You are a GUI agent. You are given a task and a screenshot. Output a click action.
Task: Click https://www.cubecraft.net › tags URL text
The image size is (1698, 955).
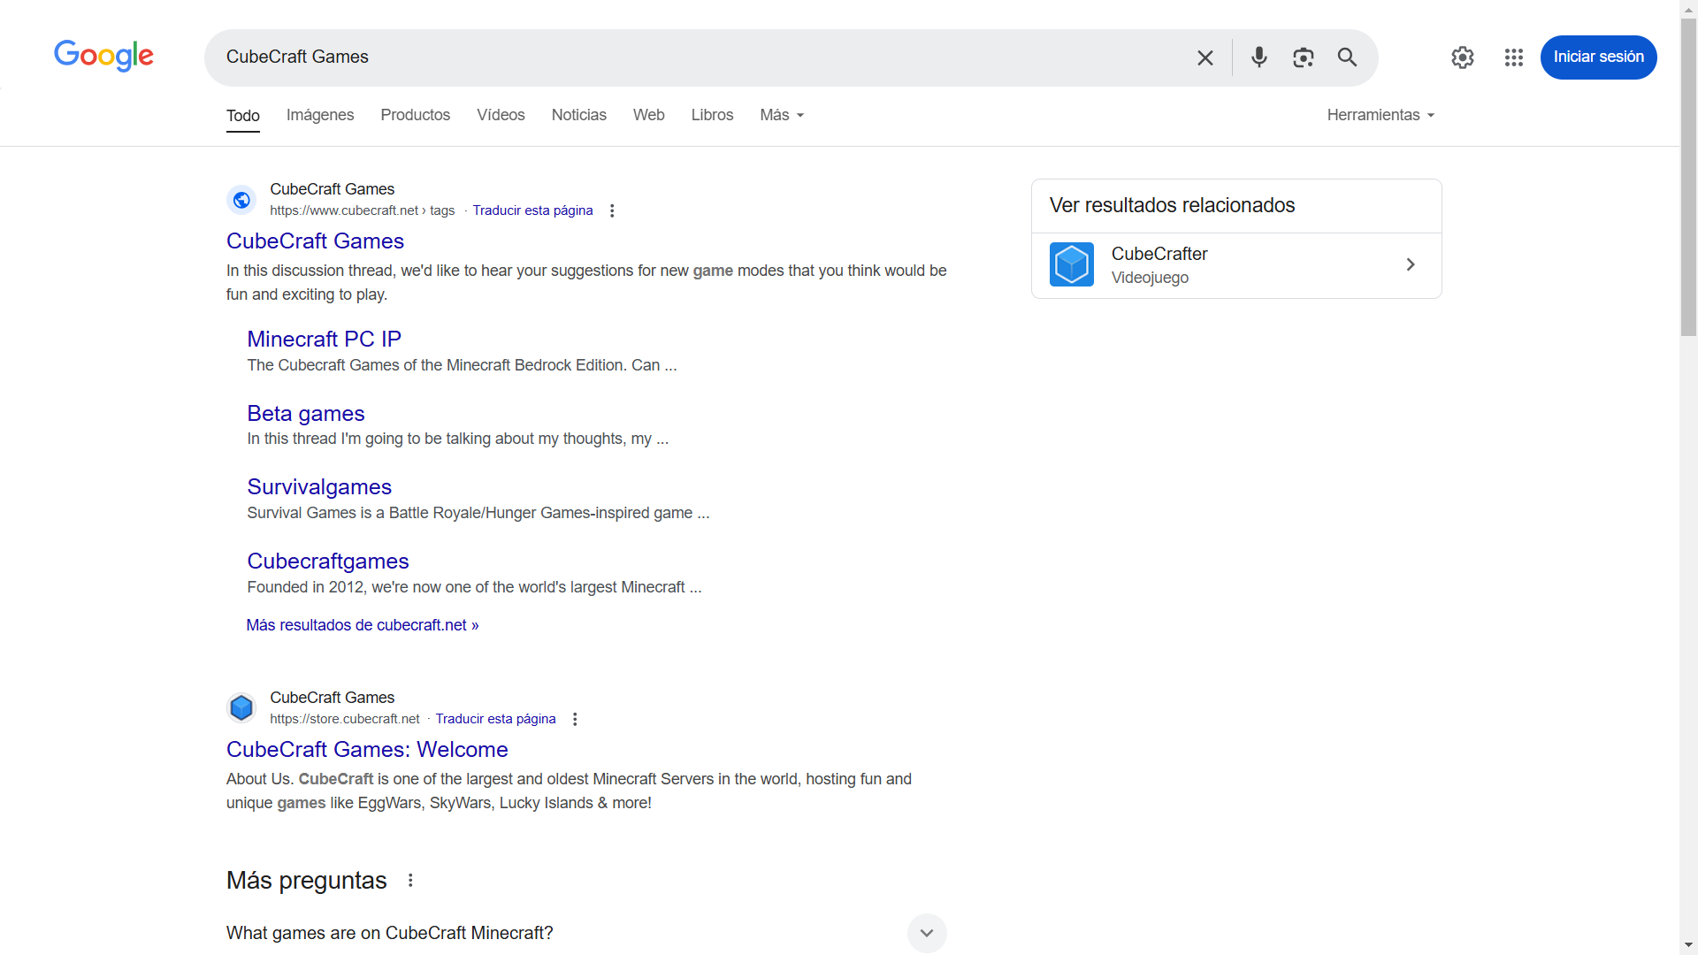(x=363, y=210)
